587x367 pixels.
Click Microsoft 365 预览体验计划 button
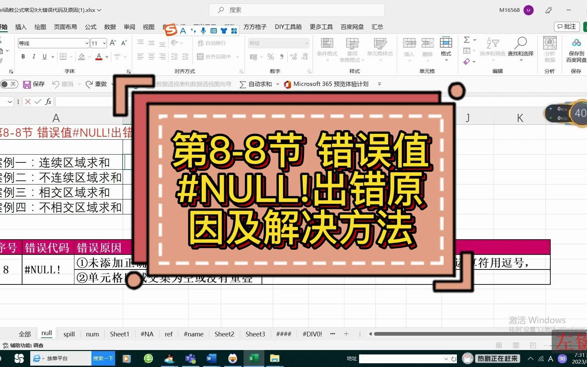point(326,84)
